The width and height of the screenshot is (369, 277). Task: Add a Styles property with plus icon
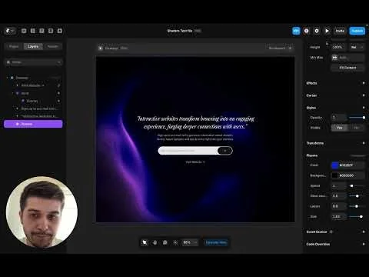pos(364,108)
